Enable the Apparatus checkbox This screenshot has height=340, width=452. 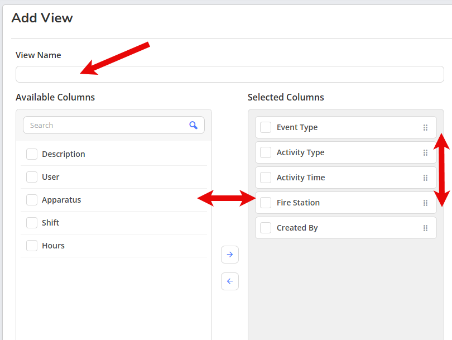click(32, 199)
